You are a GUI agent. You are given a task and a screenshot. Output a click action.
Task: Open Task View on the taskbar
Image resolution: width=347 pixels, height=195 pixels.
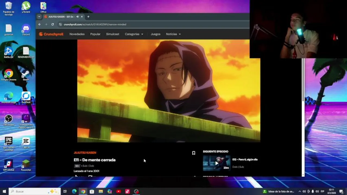click(65, 191)
